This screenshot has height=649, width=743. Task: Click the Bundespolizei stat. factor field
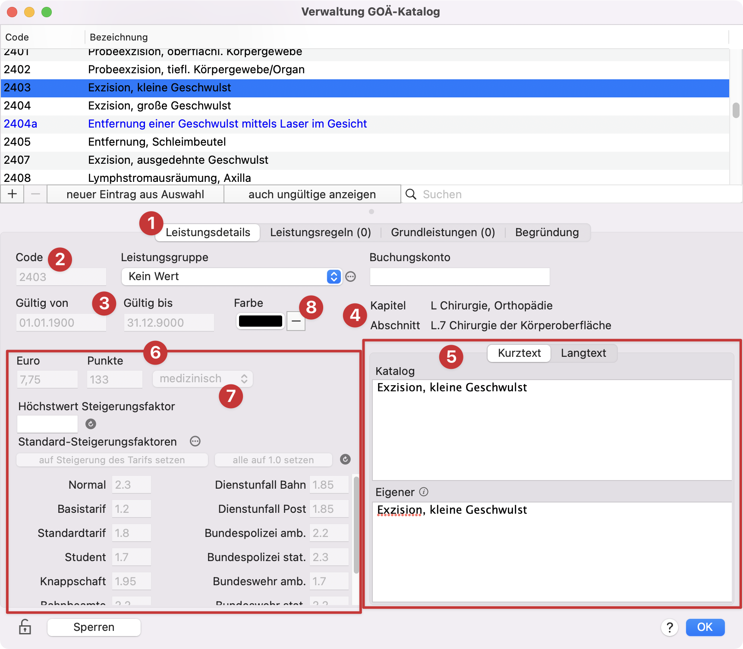point(329,557)
